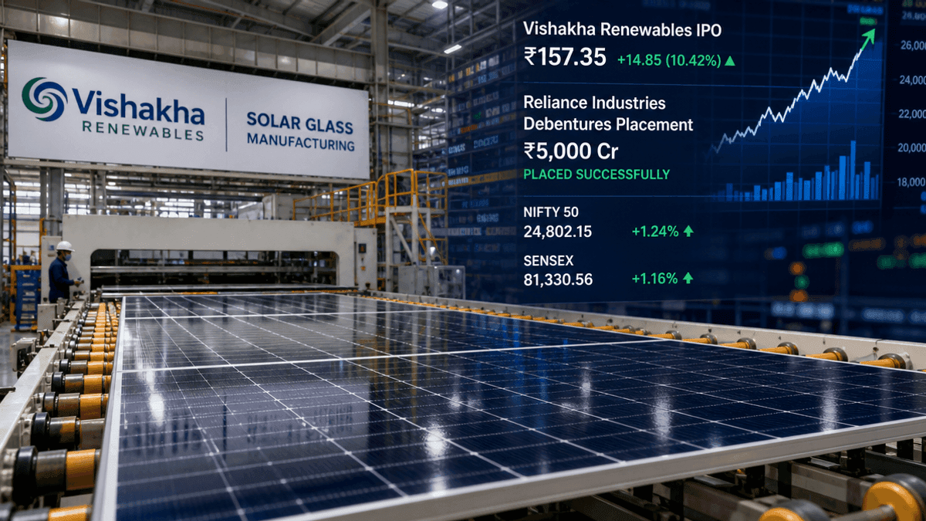
Task: Click "MANUFACTURING" on the banner
Action: pyautogui.click(x=301, y=143)
